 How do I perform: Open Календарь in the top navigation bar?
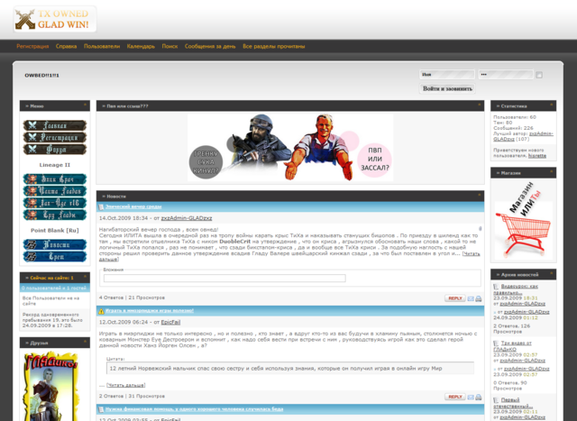pyautogui.click(x=141, y=45)
